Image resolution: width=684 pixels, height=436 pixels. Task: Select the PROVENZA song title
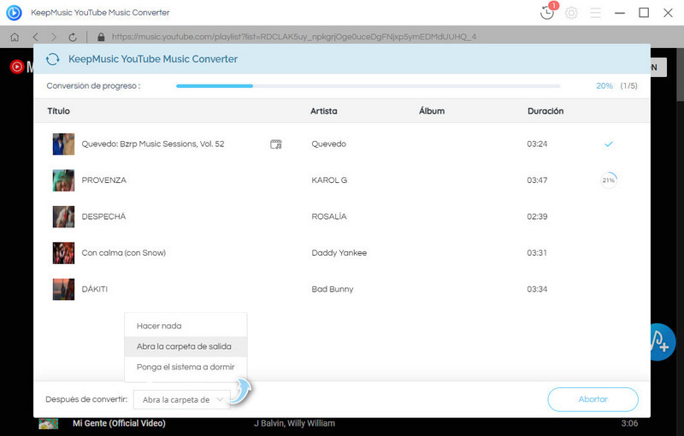(x=103, y=180)
